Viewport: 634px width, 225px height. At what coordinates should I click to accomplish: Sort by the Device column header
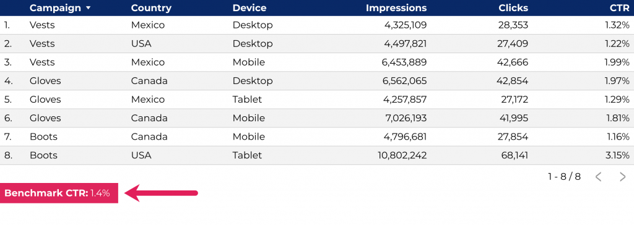point(250,8)
